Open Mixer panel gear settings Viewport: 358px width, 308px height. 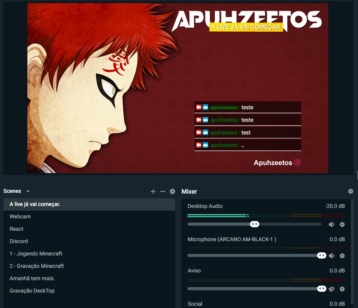[x=350, y=191]
